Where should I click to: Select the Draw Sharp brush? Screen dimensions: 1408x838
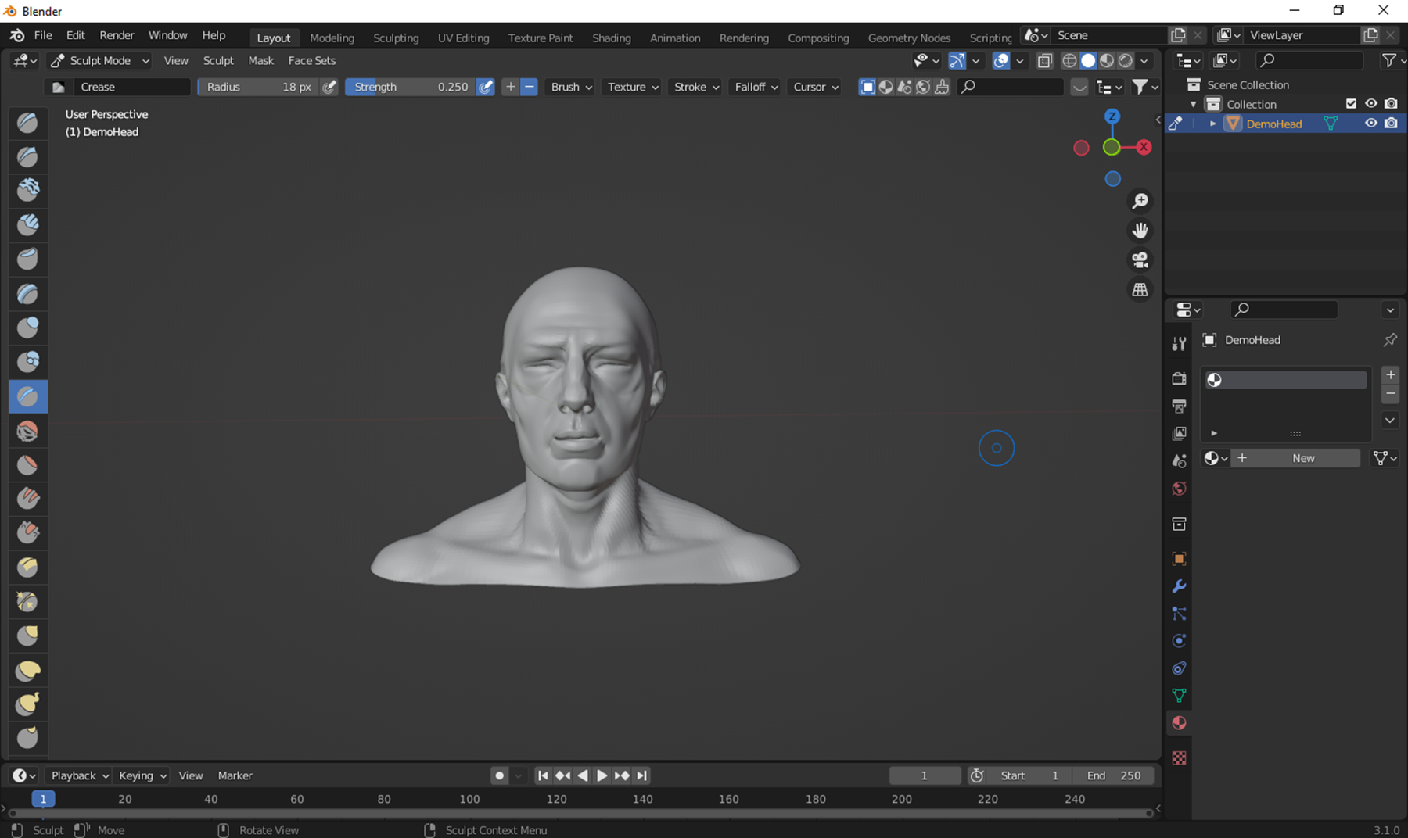point(28,156)
